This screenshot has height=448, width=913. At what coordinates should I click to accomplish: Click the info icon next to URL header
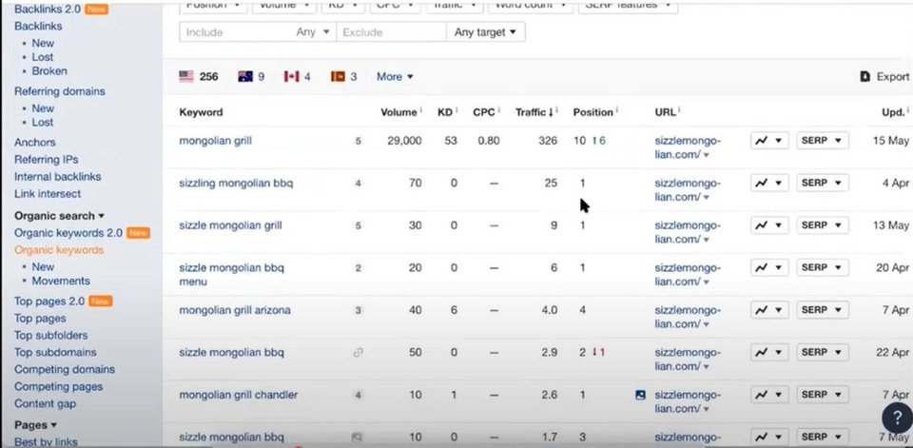(679, 109)
